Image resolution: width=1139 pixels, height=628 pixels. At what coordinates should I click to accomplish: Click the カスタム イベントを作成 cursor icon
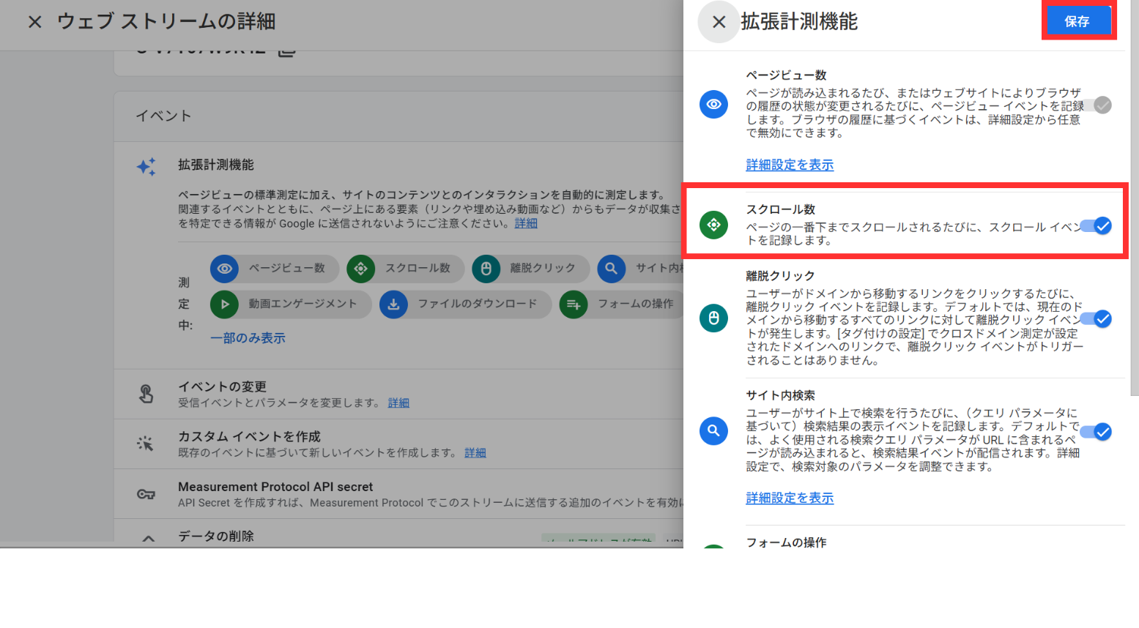[146, 444]
